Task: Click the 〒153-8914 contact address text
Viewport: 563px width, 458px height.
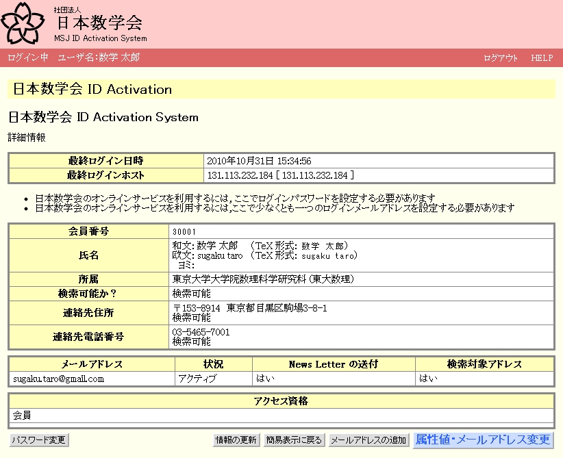Action: point(249,309)
